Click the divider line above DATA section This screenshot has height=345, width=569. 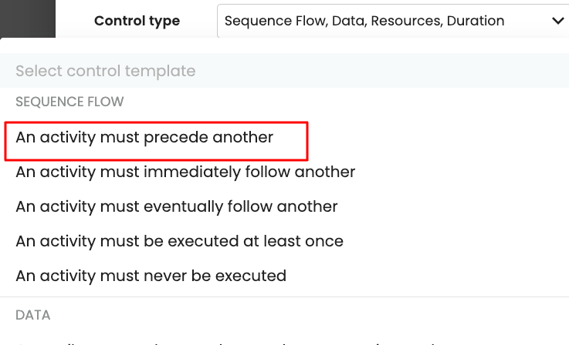(284, 296)
